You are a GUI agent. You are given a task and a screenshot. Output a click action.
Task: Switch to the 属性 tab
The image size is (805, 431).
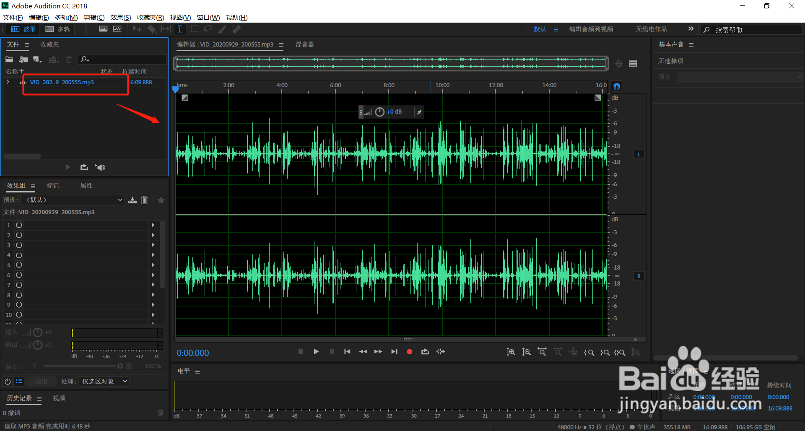[x=86, y=186]
